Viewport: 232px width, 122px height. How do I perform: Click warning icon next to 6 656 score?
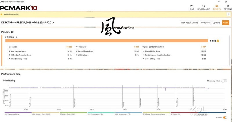pos(218,41)
